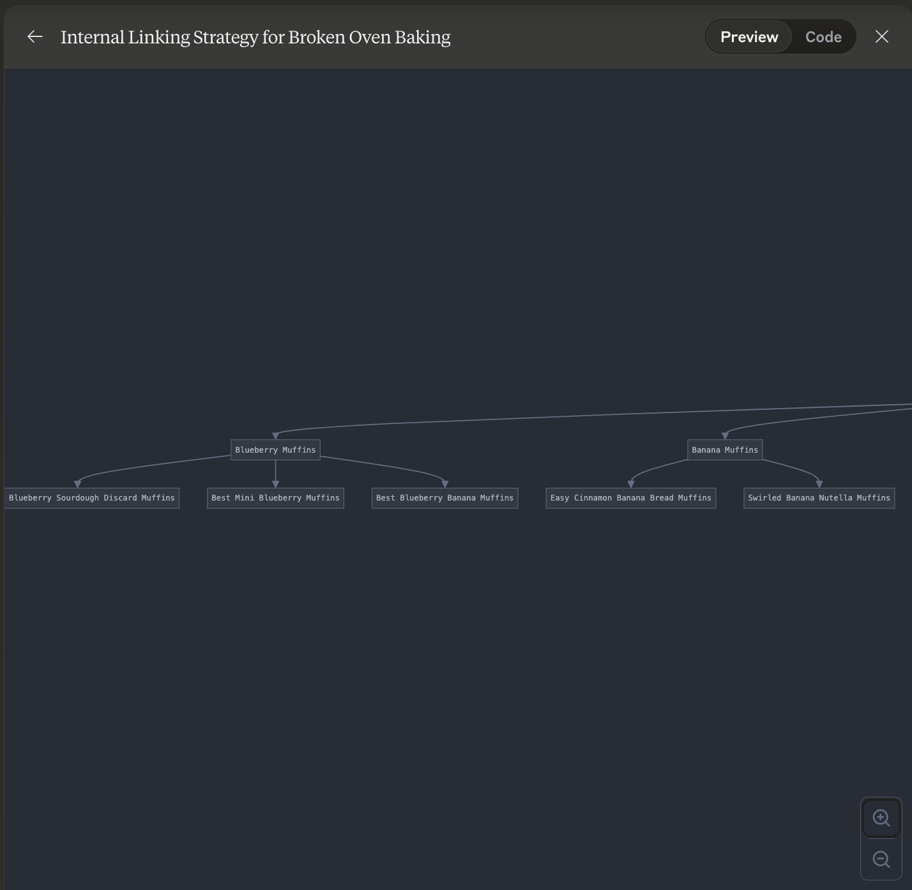
Task: Click Blueberry Sourdough Discard Muffins node
Action: pos(91,498)
